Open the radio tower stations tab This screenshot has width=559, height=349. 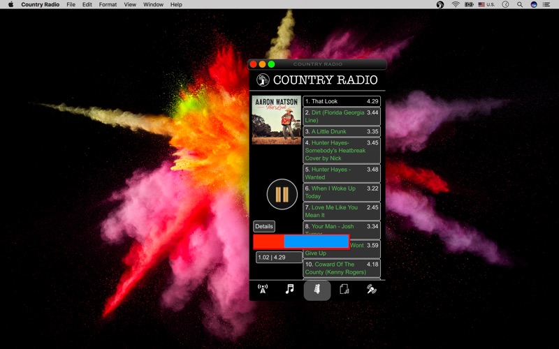coord(263,289)
